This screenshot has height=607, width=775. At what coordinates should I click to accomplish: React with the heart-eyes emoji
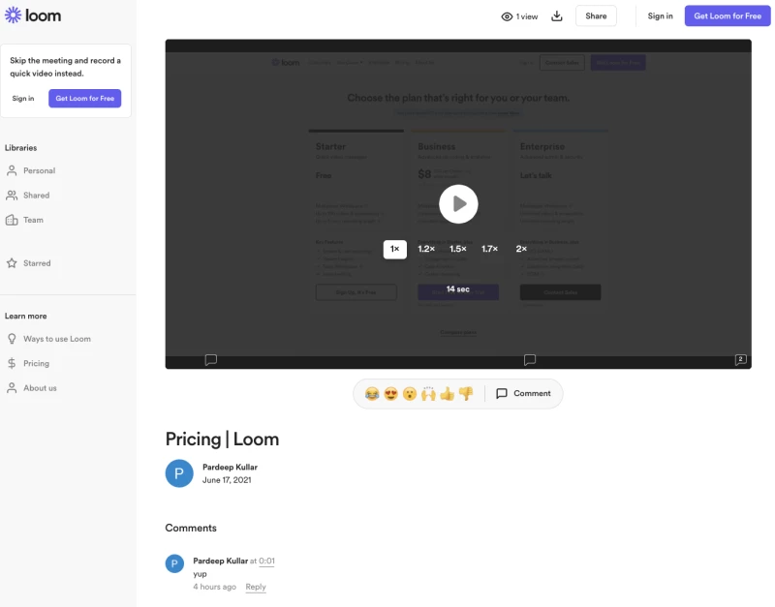pos(390,394)
